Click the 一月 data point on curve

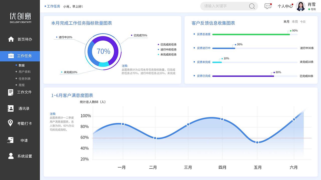click(x=123, y=124)
